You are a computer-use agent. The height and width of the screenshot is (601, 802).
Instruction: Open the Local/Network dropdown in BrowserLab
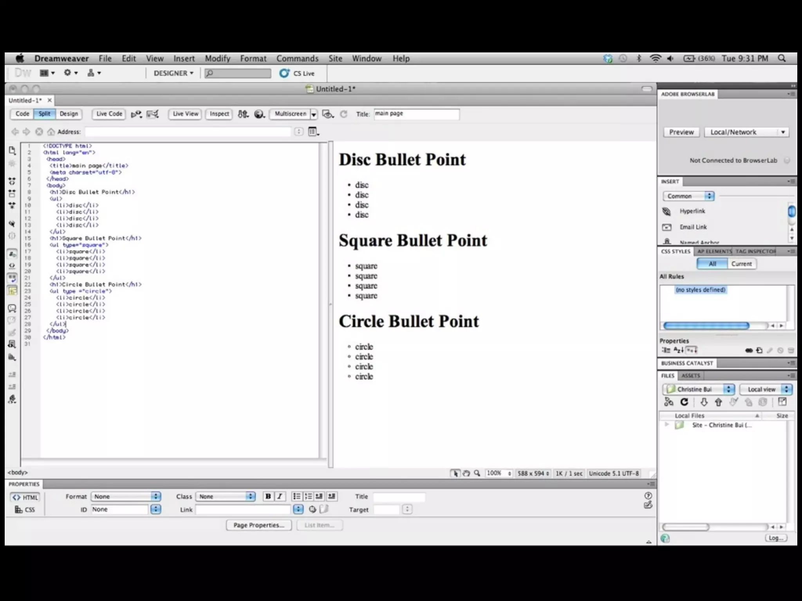(746, 132)
